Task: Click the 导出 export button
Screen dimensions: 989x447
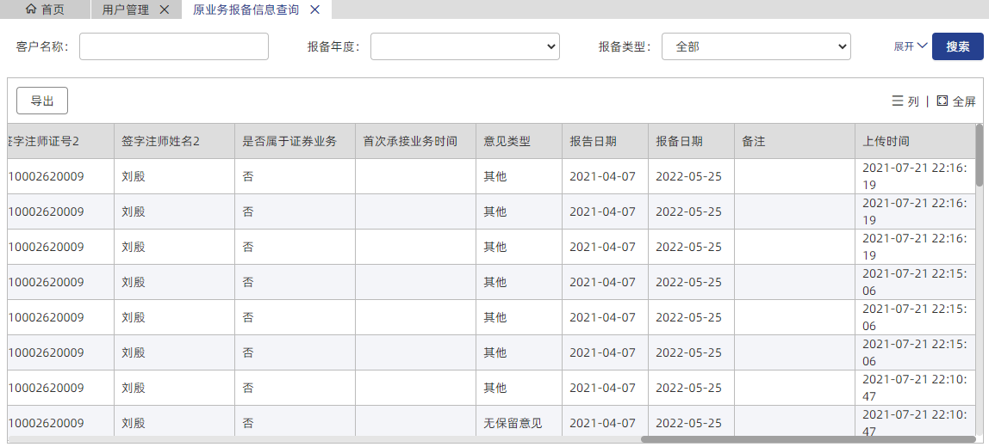Action: [42, 101]
